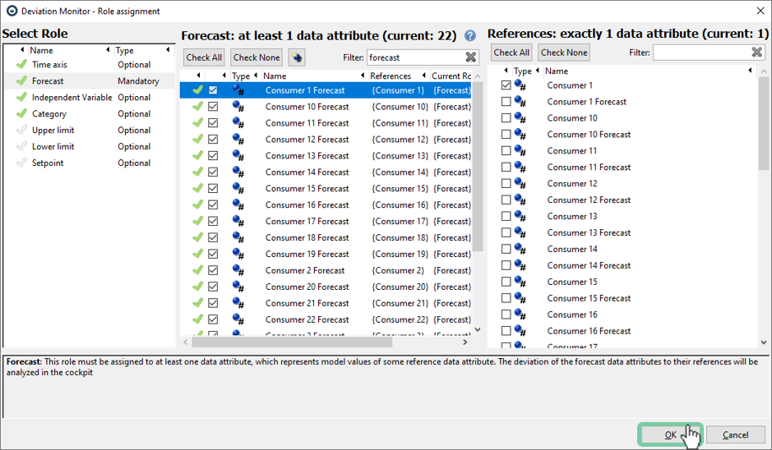Select the Upper limit role

(90, 130)
